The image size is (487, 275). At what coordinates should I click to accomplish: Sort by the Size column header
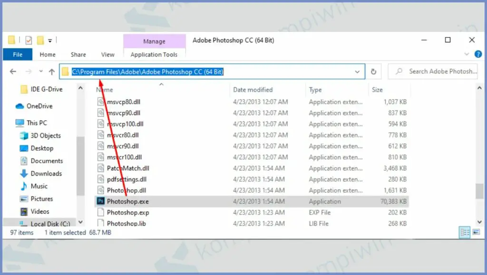pos(378,89)
